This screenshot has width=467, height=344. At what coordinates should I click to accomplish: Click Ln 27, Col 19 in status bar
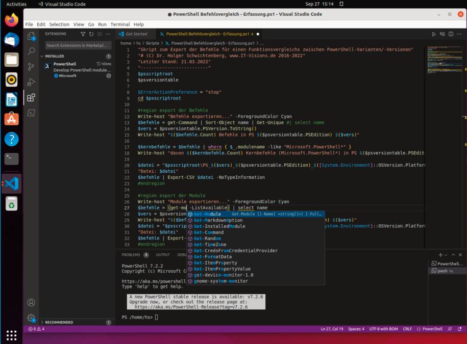pyautogui.click(x=332, y=329)
